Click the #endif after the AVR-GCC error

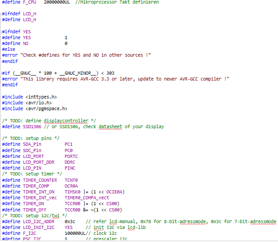10,85
